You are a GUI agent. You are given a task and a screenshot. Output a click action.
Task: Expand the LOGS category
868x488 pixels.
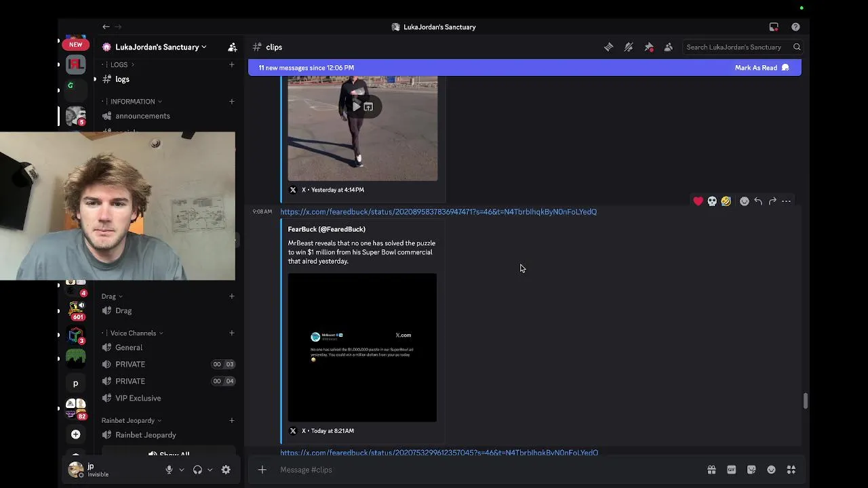[123, 64]
